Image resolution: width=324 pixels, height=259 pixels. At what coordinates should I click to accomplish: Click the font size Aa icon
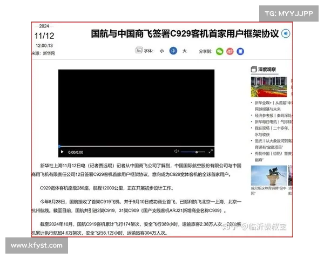tap(139, 50)
